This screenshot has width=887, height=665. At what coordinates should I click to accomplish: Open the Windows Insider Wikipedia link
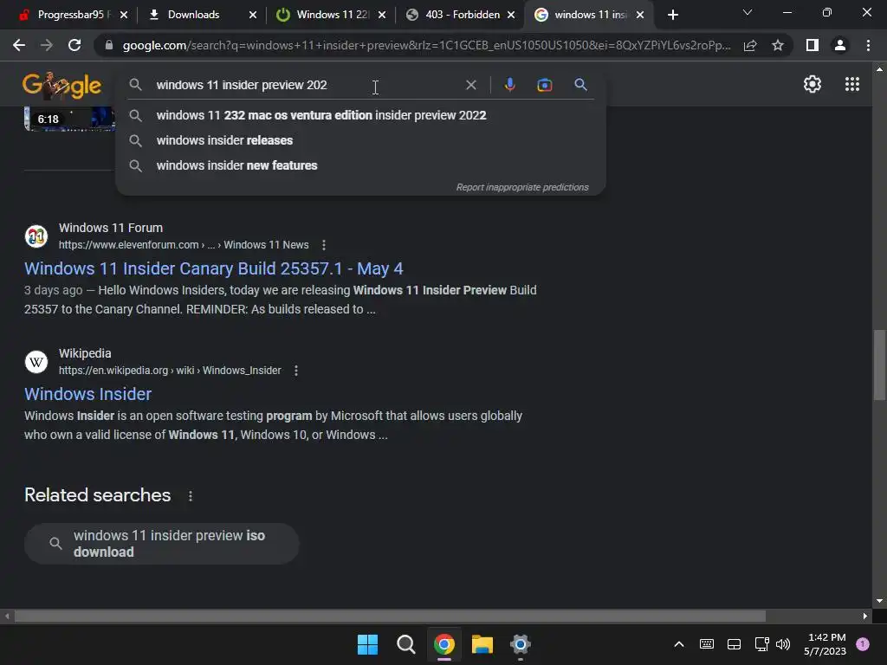point(87,394)
